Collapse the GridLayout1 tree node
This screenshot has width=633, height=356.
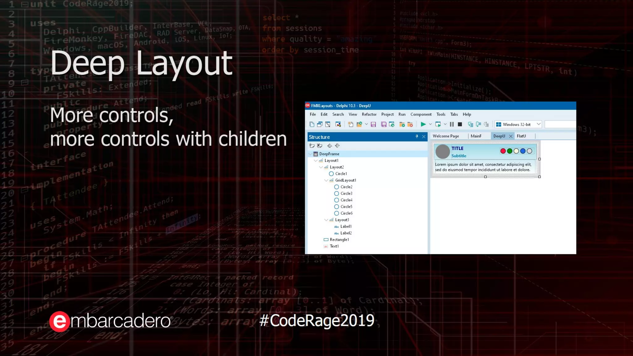click(x=326, y=180)
